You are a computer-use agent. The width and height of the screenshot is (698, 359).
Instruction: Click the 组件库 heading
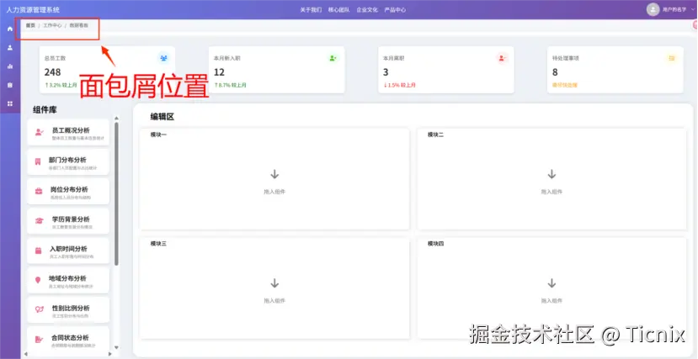[x=45, y=110]
